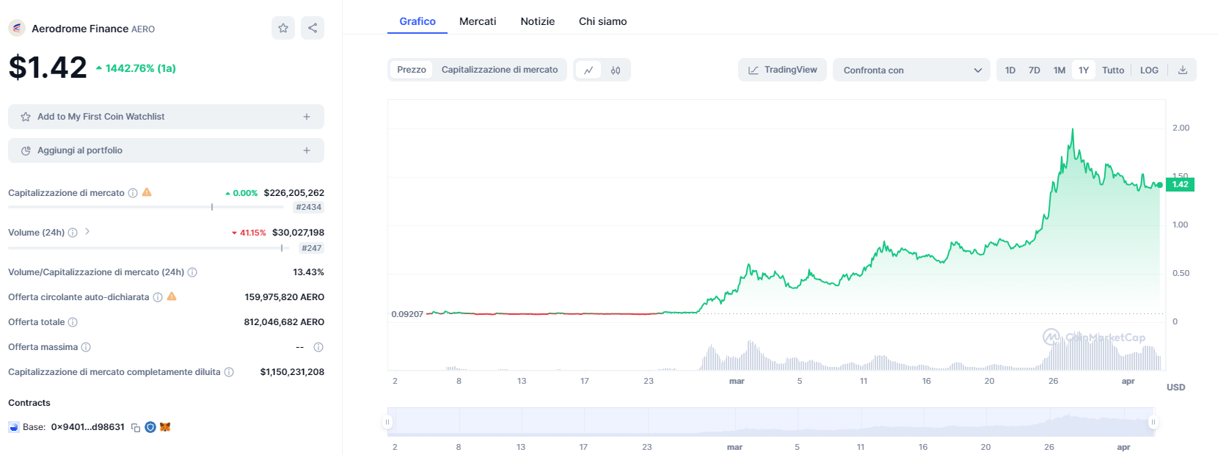
Task: Switch to the Notizie tab
Action: (x=538, y=21)
